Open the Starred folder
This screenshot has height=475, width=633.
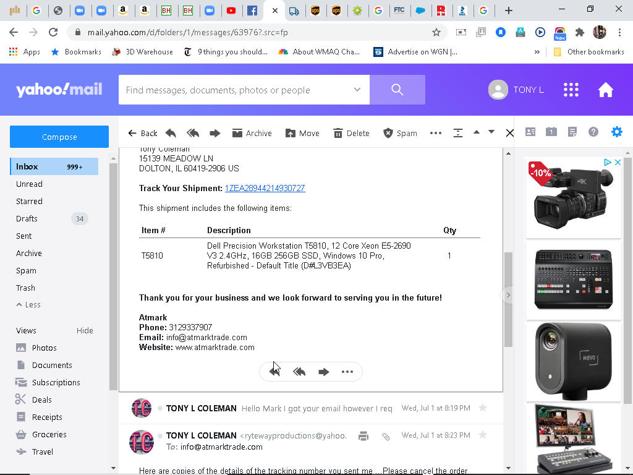click(29, 201)
